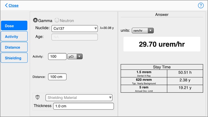Click the λ=30.08 y half-life text
The image size is (208, 117).
pos(107,28)
